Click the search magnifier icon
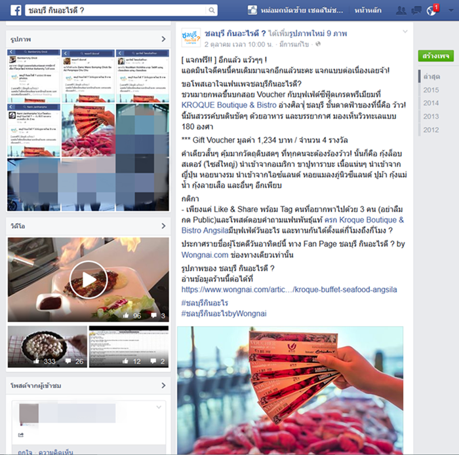Viewport: 459px width, 455px height. [212, 10]
